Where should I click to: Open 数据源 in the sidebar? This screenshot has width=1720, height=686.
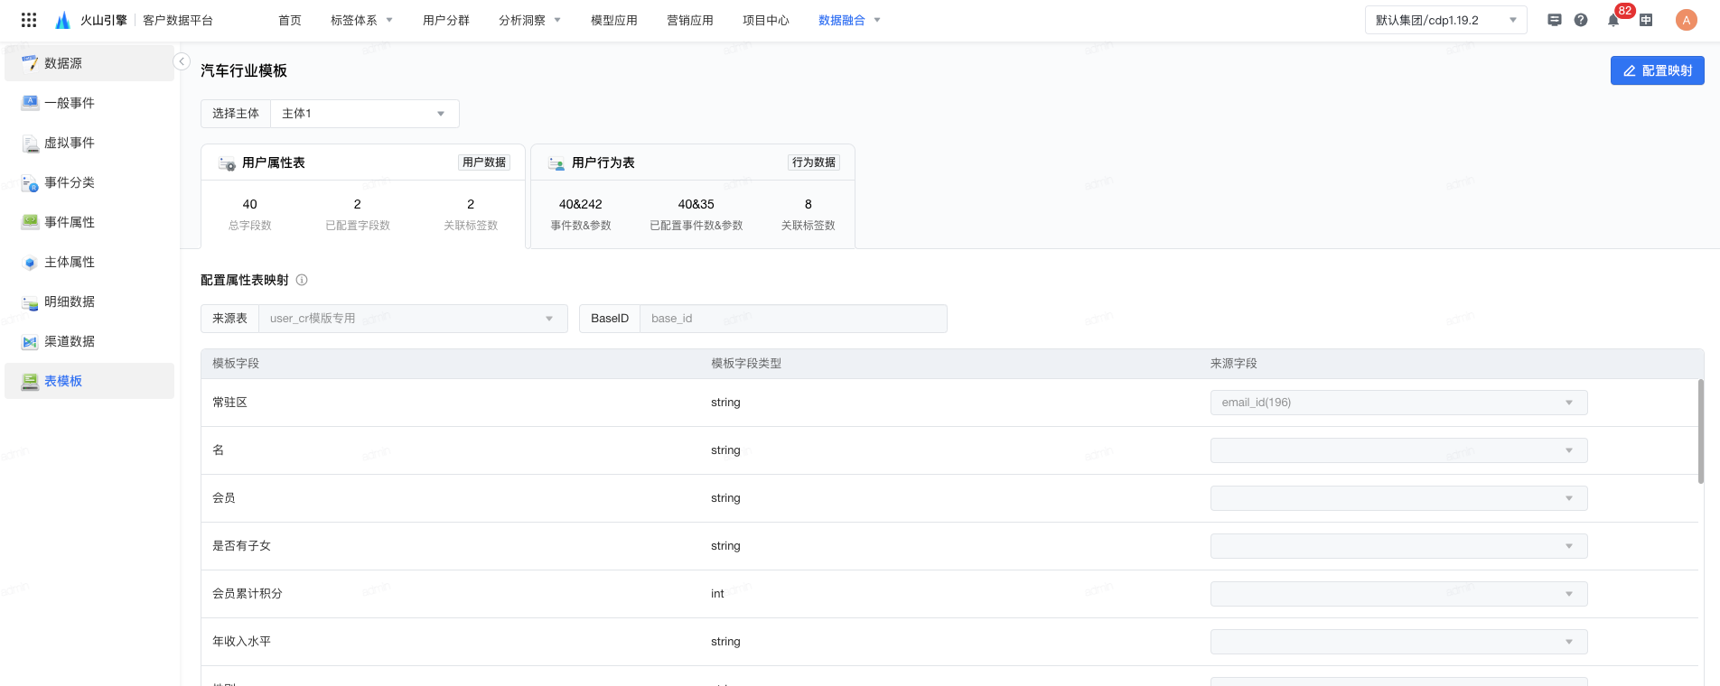pyautogui.click(x=89, y=63)
